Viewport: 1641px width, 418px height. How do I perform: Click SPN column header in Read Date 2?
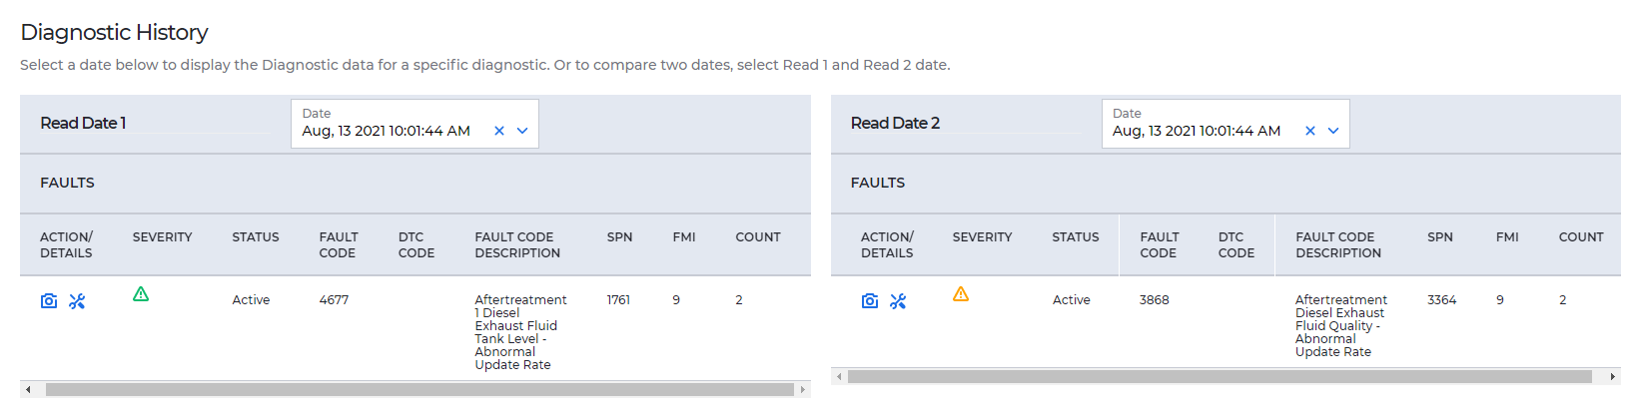coord(1440,237)
